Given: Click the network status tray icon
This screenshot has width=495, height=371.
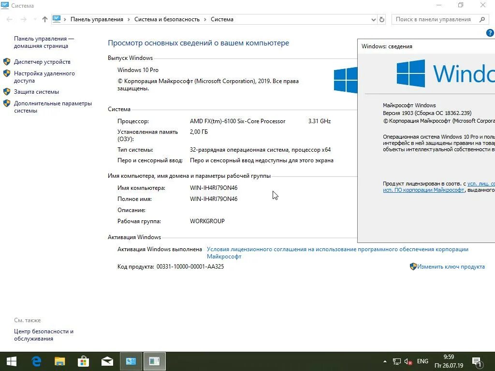Looking at the screenshot, I should coord(396,361).
